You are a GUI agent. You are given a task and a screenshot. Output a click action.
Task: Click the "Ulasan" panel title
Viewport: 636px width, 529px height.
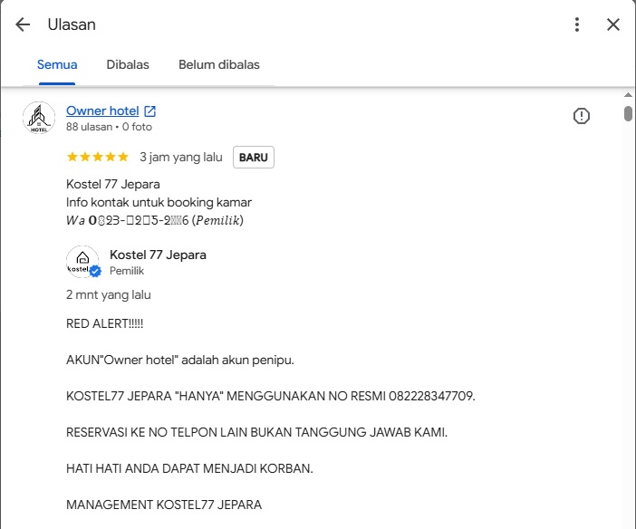72,24
